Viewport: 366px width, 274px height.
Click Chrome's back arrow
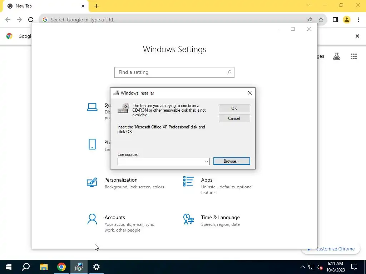point(8,20)
